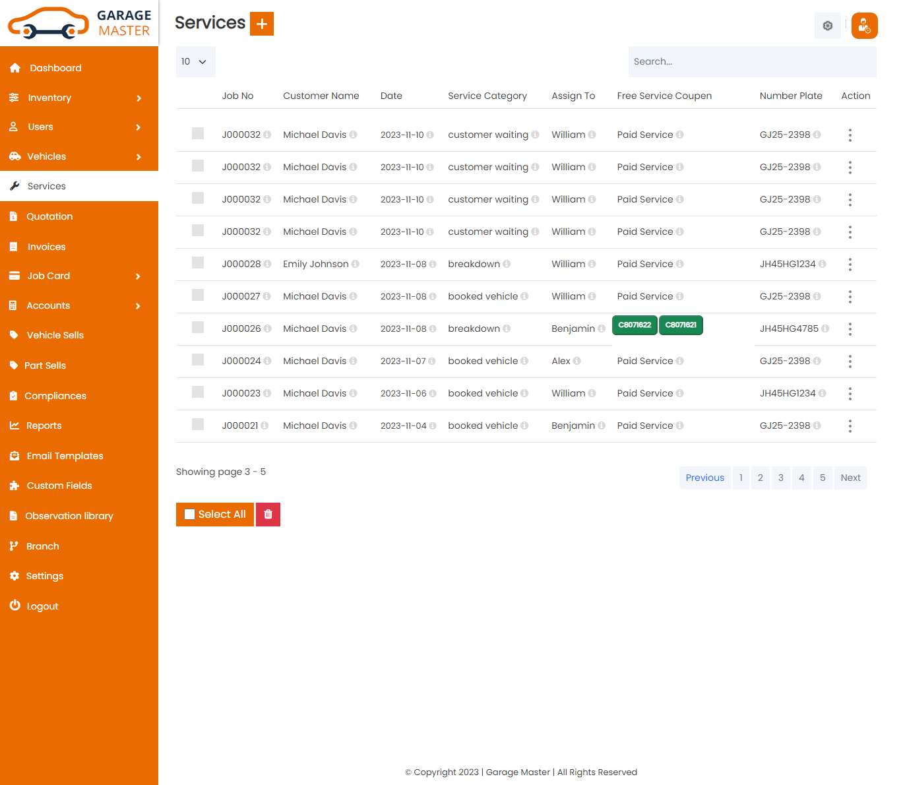Viewport: 901px width, 785px height.
Task: Open action menu for job J000027
Action: [x=850, y=297]
